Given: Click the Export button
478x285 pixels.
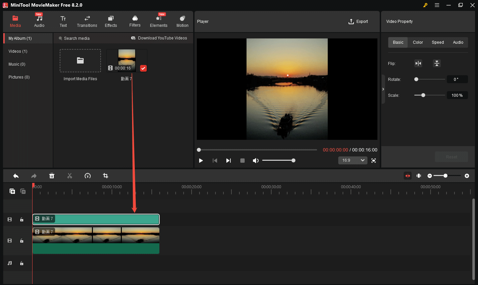Looking at the screenshot, I should point(358,22).
